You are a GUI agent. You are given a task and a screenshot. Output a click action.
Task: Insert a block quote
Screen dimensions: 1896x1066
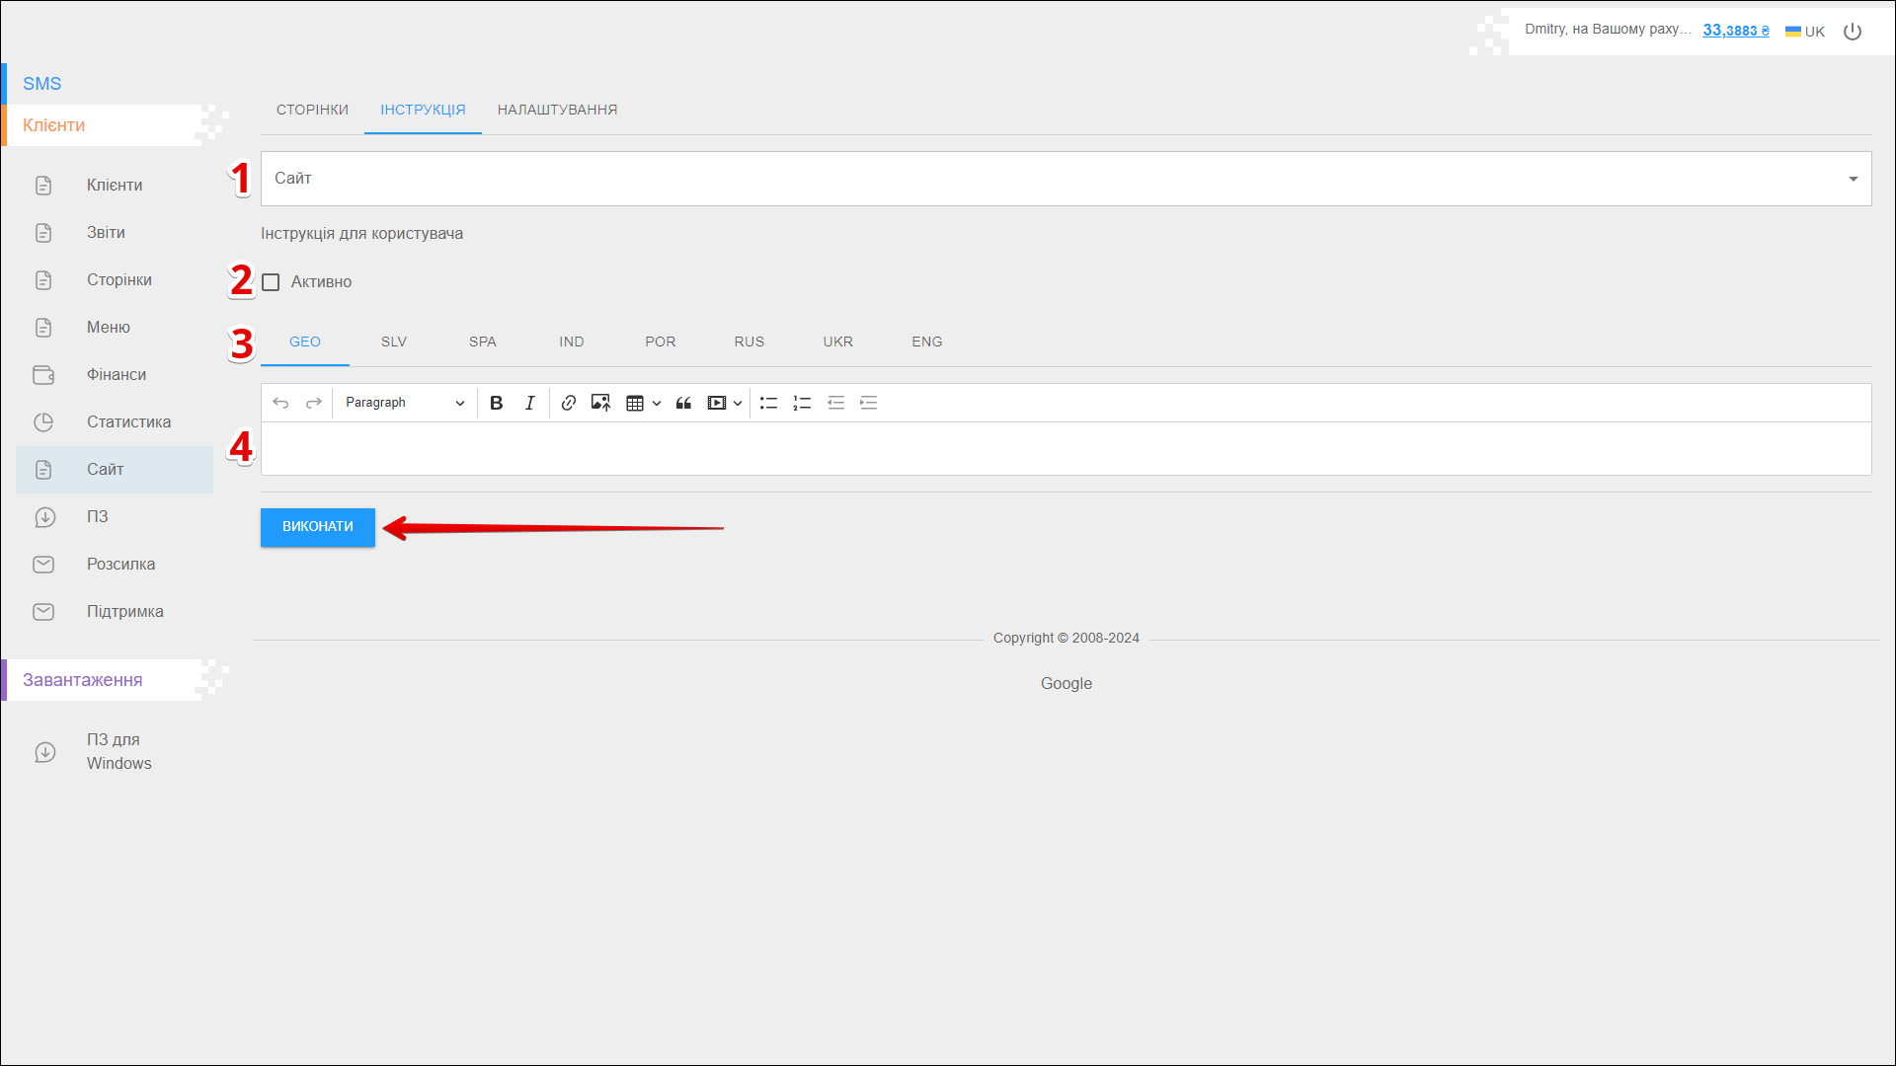coord(683,403)
